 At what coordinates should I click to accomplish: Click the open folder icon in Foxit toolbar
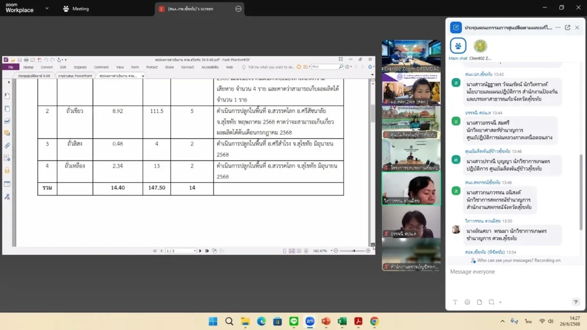pyautogui.click(x=13, y=60)
